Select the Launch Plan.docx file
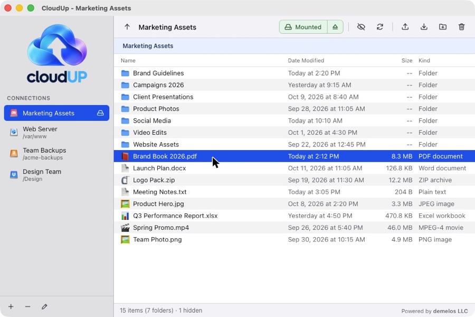The width and height of the screenshot is (475, 317). tap(294, 168)
